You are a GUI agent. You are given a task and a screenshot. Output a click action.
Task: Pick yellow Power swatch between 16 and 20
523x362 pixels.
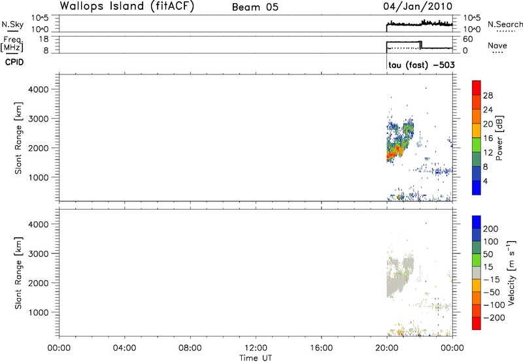[477, 130]
